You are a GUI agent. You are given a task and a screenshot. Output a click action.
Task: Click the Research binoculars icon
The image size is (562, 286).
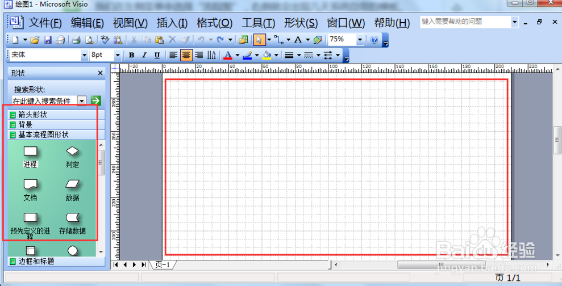click(x=118, y=40)
